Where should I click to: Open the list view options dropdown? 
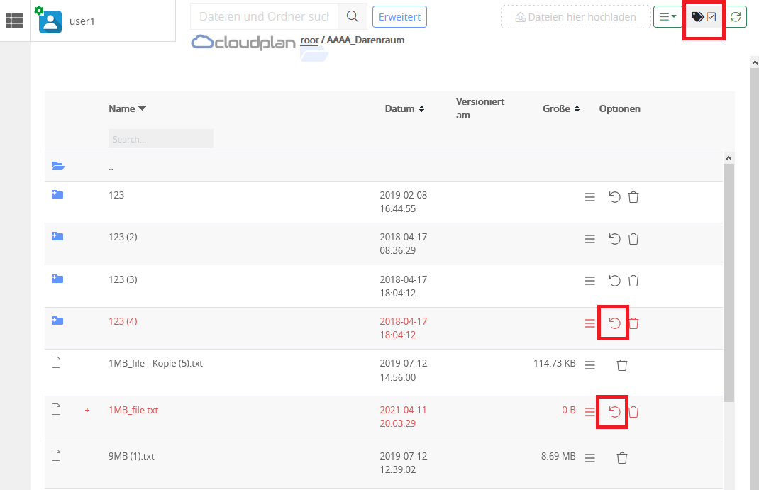[x=667, y=16]
